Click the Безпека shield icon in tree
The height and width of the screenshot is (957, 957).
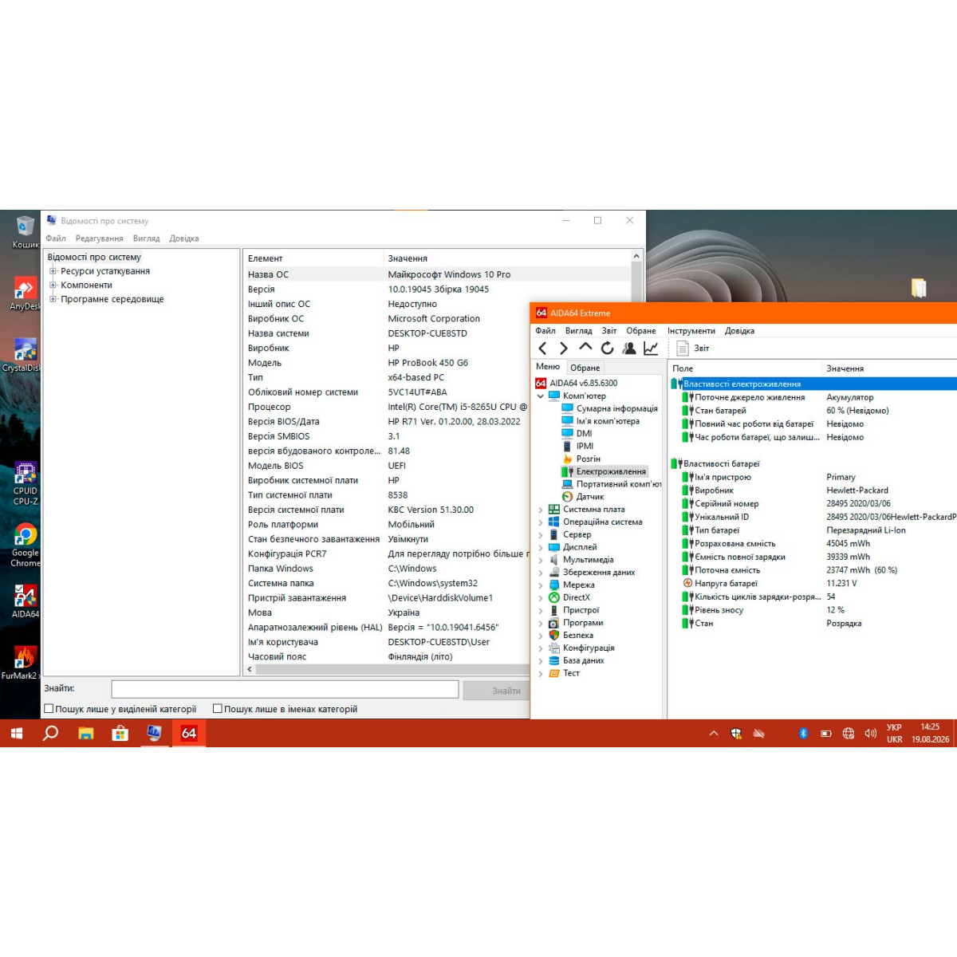pos(554,636)
